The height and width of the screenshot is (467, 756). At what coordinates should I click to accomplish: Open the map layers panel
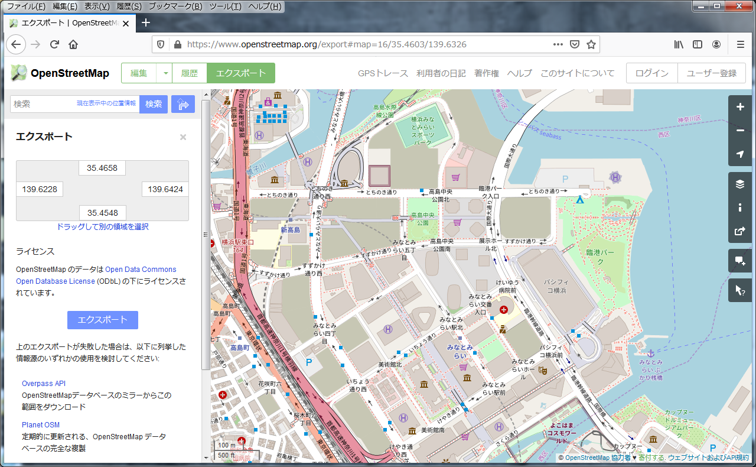(741, 184)
